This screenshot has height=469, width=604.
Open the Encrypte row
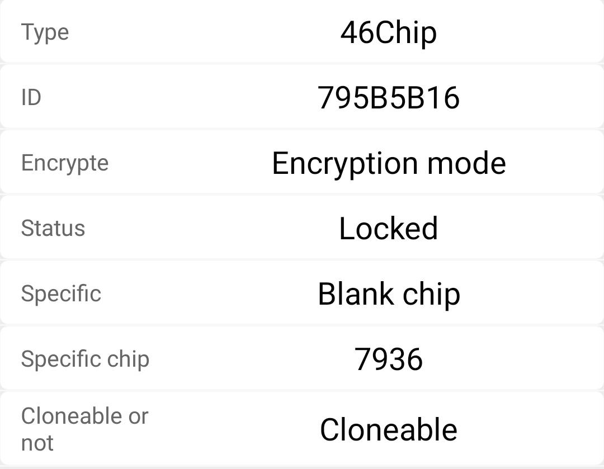[x=302, y=162]
